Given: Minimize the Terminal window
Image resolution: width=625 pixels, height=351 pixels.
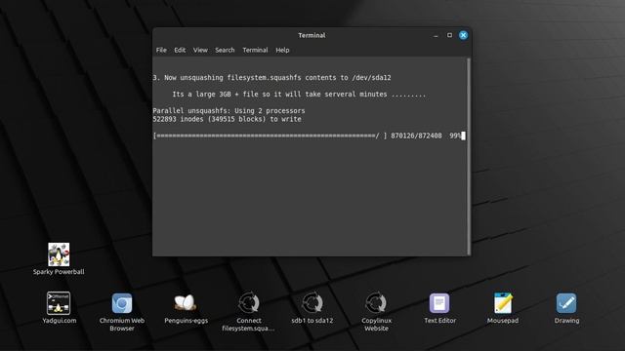Looking at the screenshot, I should pyautogui.click(x=436, y=35).
